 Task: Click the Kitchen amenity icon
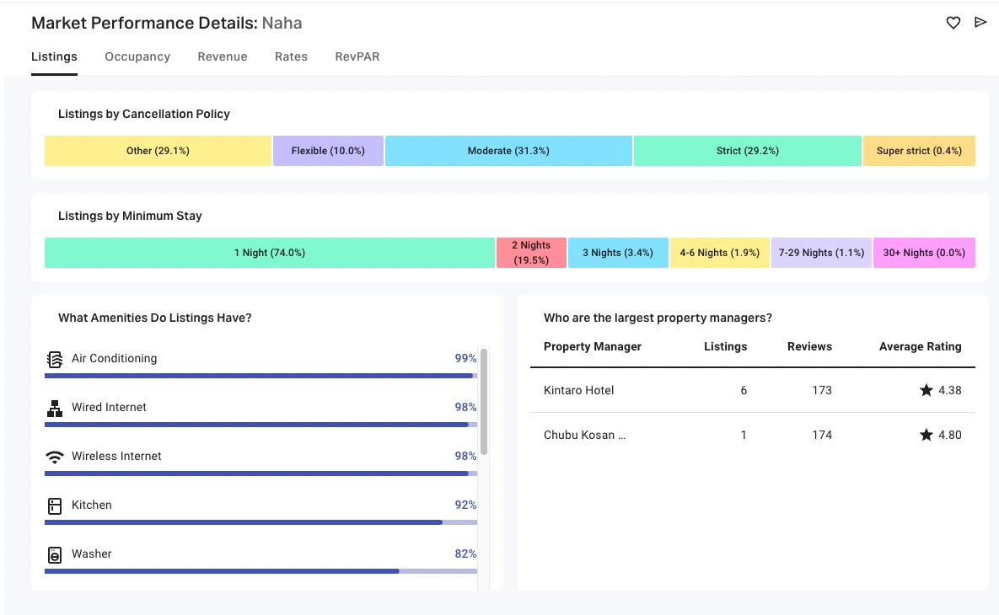coord(55,505)
